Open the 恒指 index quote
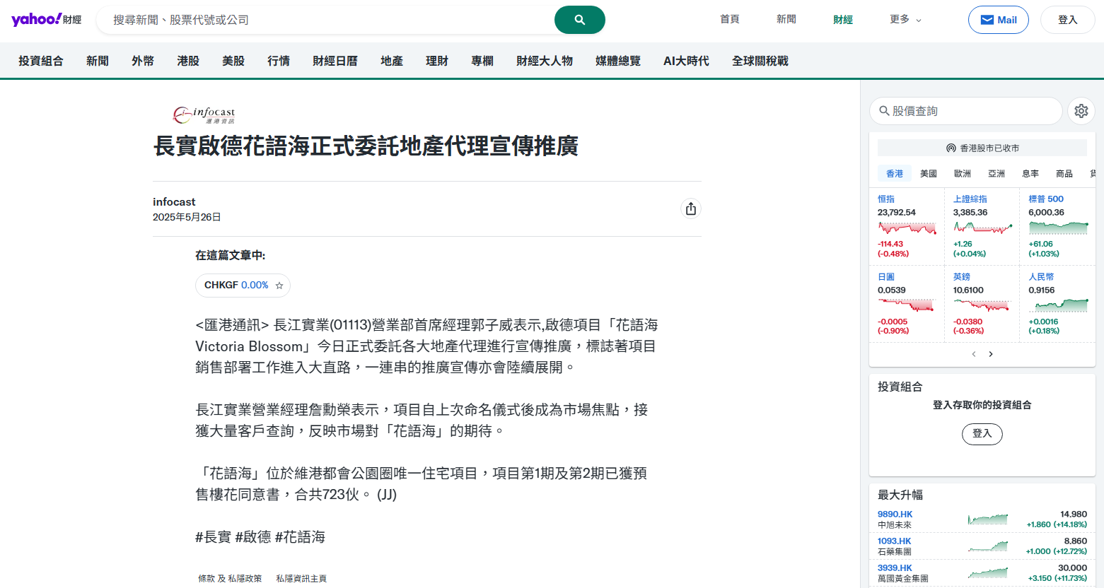The image size is (1104, 588). coord(886,199)
